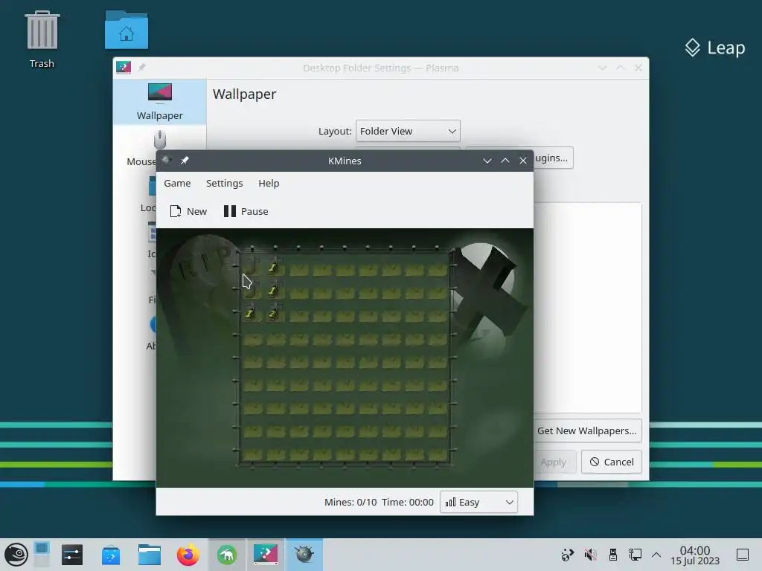
Task: Click the revealed tile showing number 2
Action: 274,314
